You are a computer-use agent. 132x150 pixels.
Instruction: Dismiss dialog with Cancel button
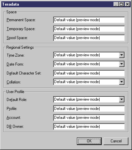tap(116, 141)
